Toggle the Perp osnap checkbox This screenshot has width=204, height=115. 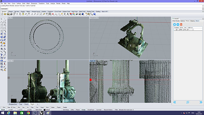click(x=30, y=107)
